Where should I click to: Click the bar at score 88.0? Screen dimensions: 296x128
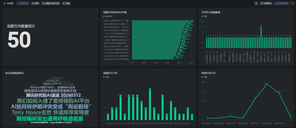163,108
